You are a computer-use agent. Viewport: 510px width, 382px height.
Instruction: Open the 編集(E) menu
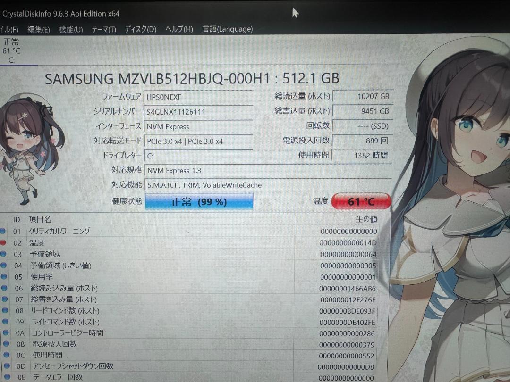click(x=39, y=30)
